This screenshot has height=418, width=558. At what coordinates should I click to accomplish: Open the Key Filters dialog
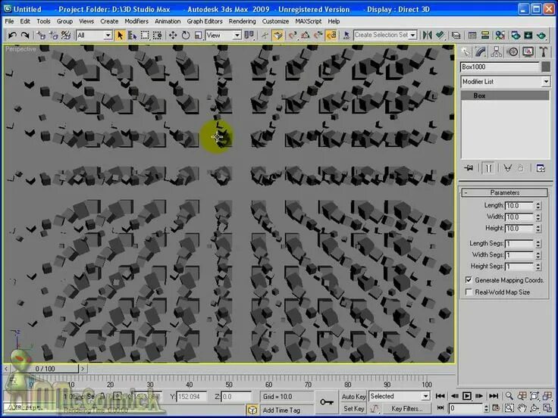click(406, 409)
